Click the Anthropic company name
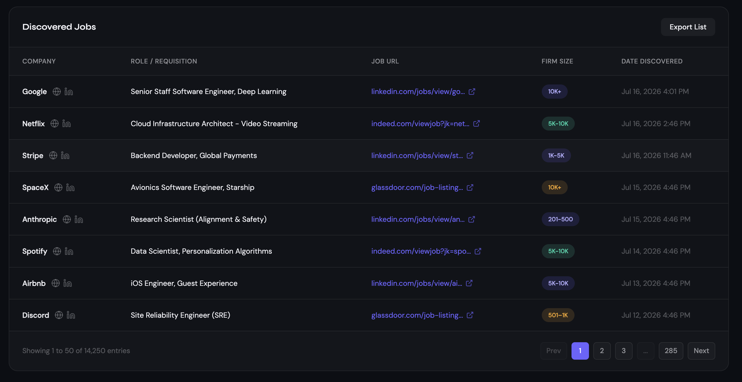 [40, 219]
